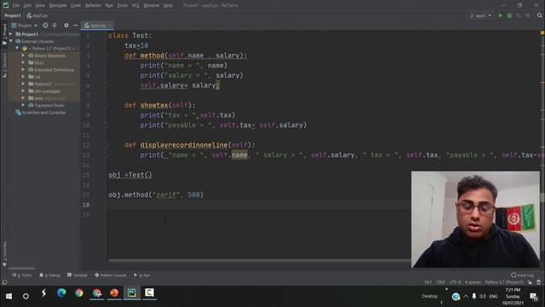
Task: Expand the site-packages folder
Action: point(23,91)
